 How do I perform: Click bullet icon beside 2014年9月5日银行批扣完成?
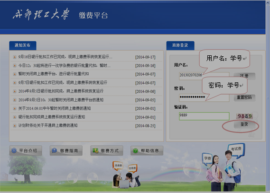pyautogui.click(x=15, y=91)
